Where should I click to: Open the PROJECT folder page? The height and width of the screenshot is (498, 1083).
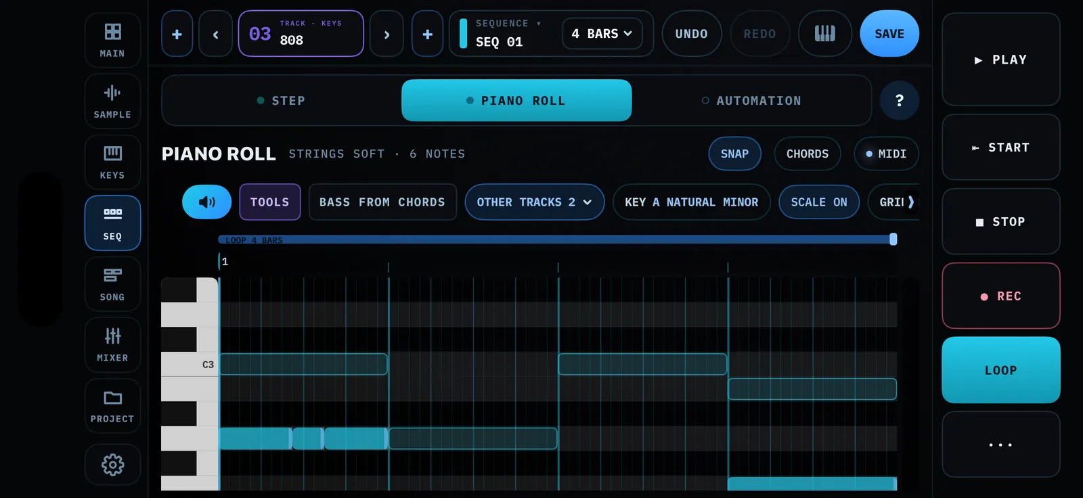point(112,405)
